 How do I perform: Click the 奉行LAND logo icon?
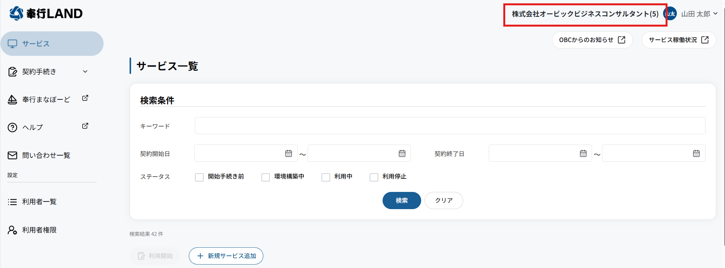(x=16, y=13)
